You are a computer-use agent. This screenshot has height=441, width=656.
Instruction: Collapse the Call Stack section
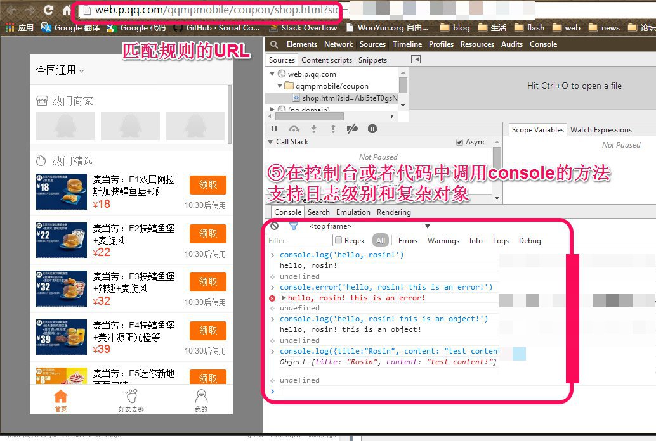tap(270, 142)
